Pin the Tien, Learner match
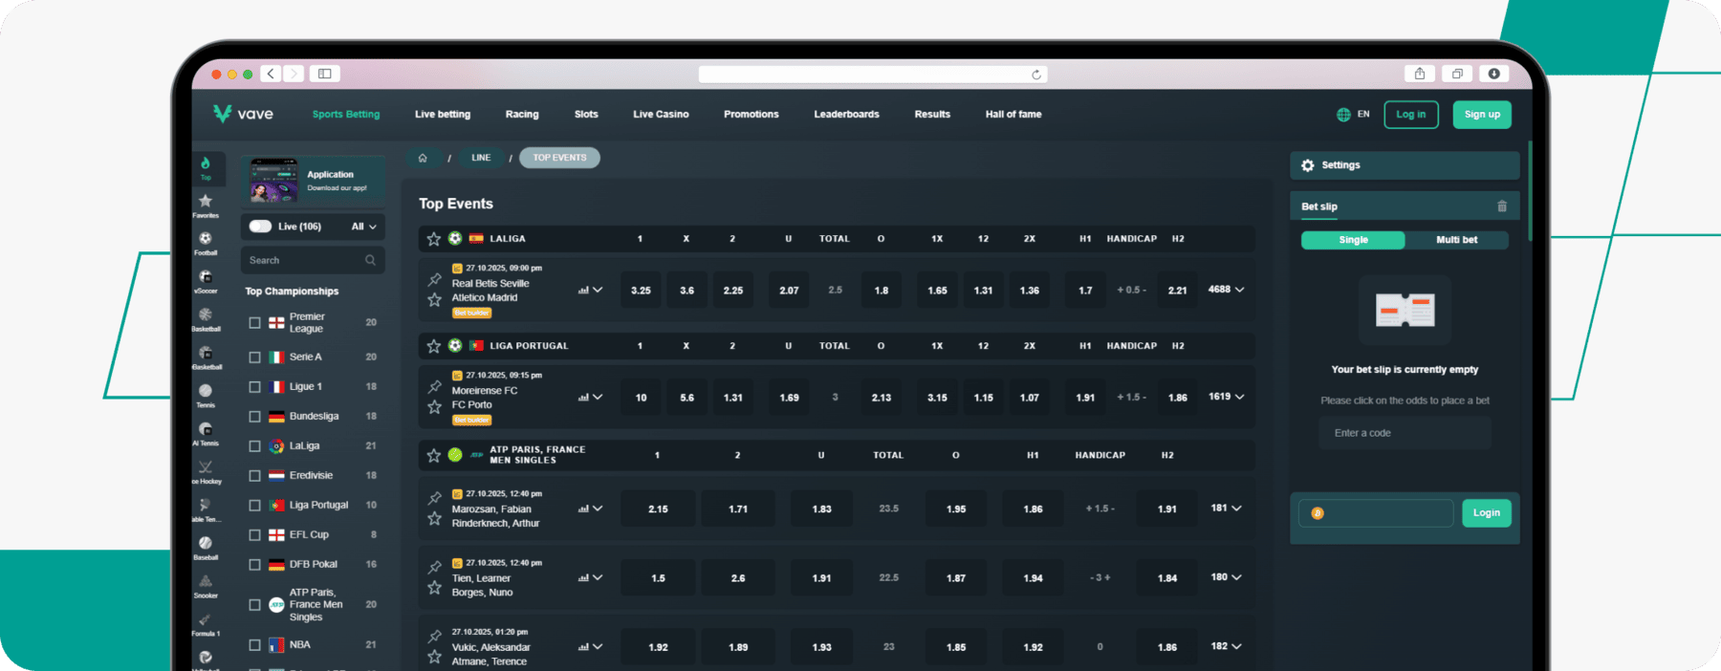 point(434,567)
